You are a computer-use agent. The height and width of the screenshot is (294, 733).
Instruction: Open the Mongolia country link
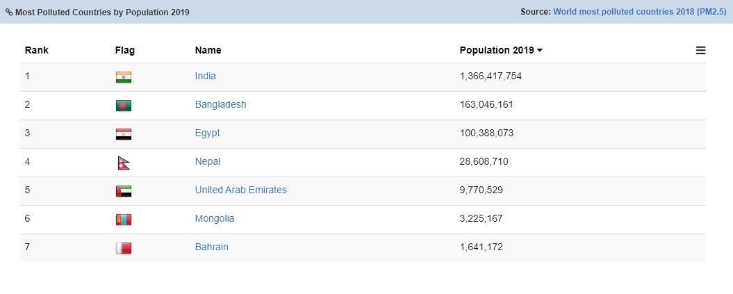coord(214,218)
